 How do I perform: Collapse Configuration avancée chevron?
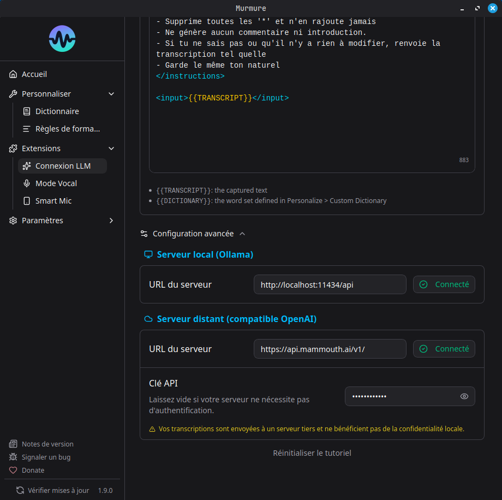[242, 234]
